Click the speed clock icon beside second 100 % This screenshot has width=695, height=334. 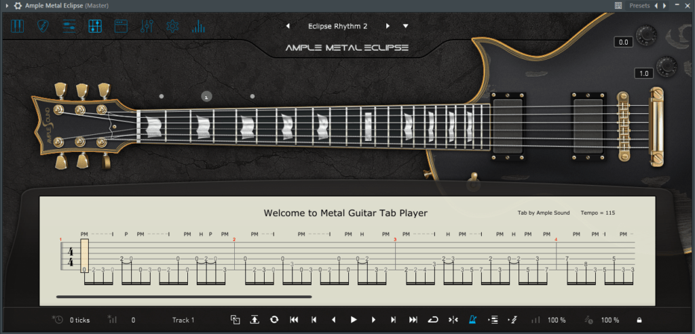[588, 319]
